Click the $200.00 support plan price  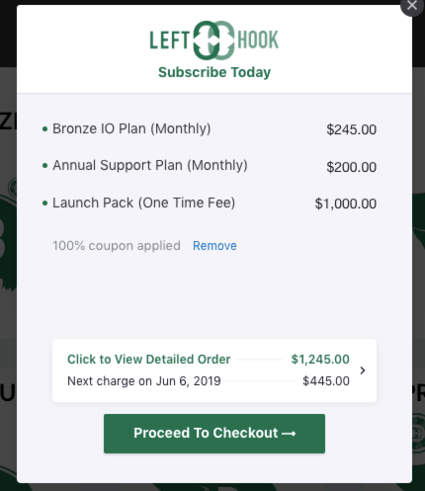[351, 167]
